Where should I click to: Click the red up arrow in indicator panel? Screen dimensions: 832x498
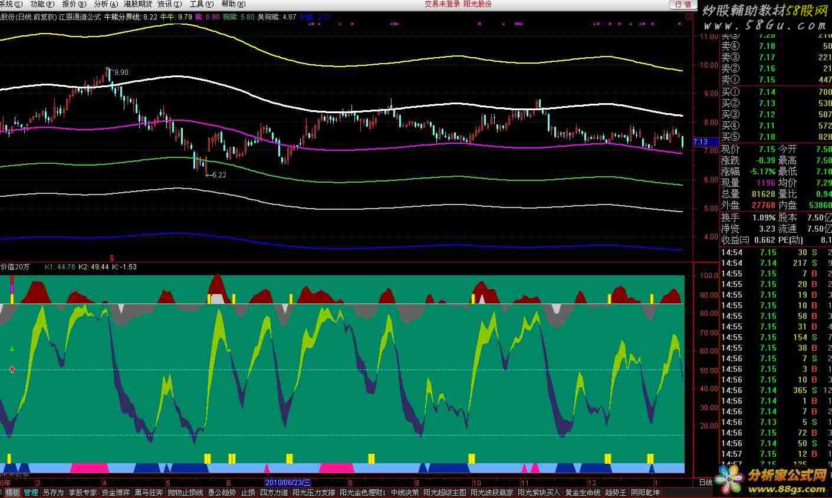tap(12, 370)
